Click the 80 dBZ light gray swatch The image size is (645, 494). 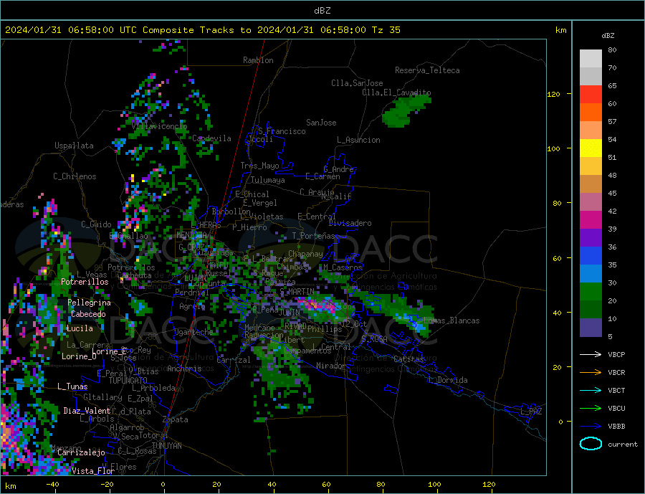coord(591,59)
